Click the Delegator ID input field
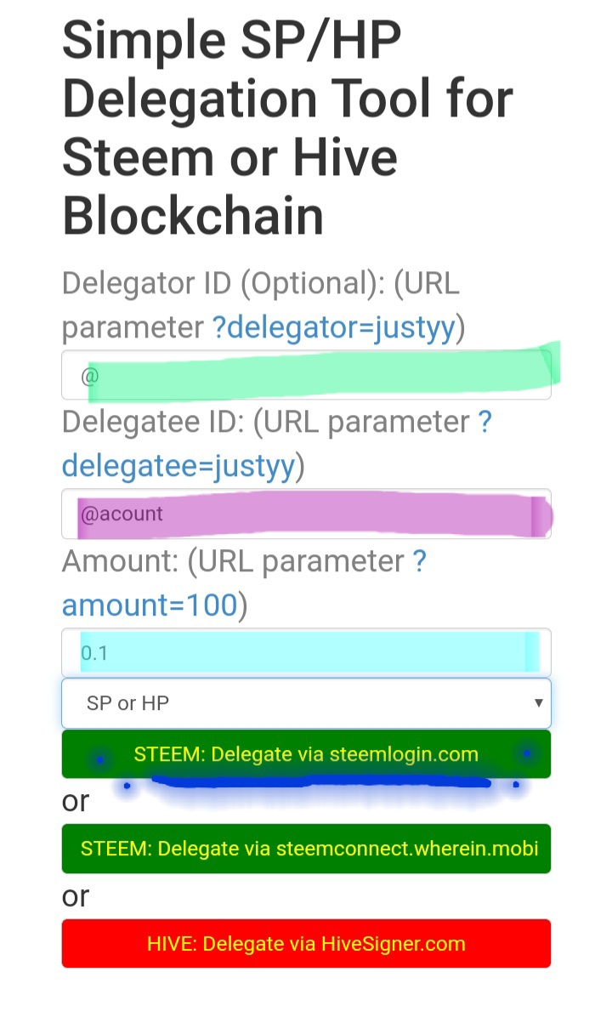Screen dimensions: 612x1017 coord(306,375)
